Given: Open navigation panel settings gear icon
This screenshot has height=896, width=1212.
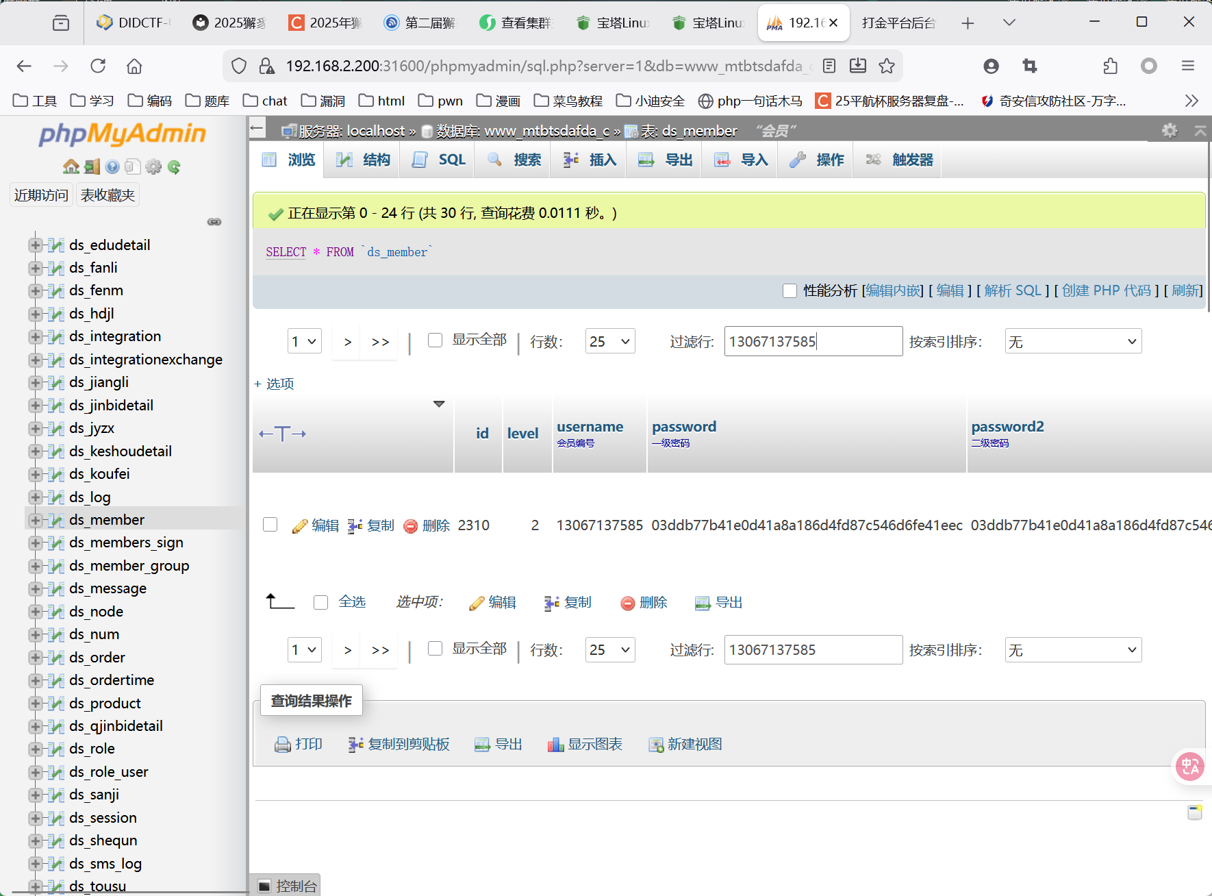Looking at the screenshot, I should coord(154,166).
